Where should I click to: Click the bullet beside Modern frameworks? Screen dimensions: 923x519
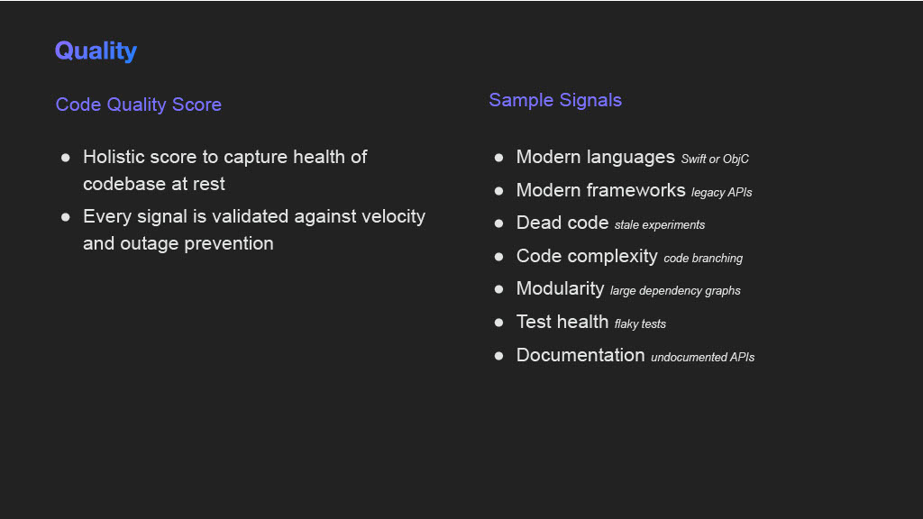click(498, 191)
